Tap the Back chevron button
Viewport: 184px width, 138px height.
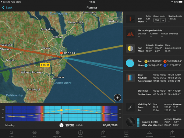(7, 8)
